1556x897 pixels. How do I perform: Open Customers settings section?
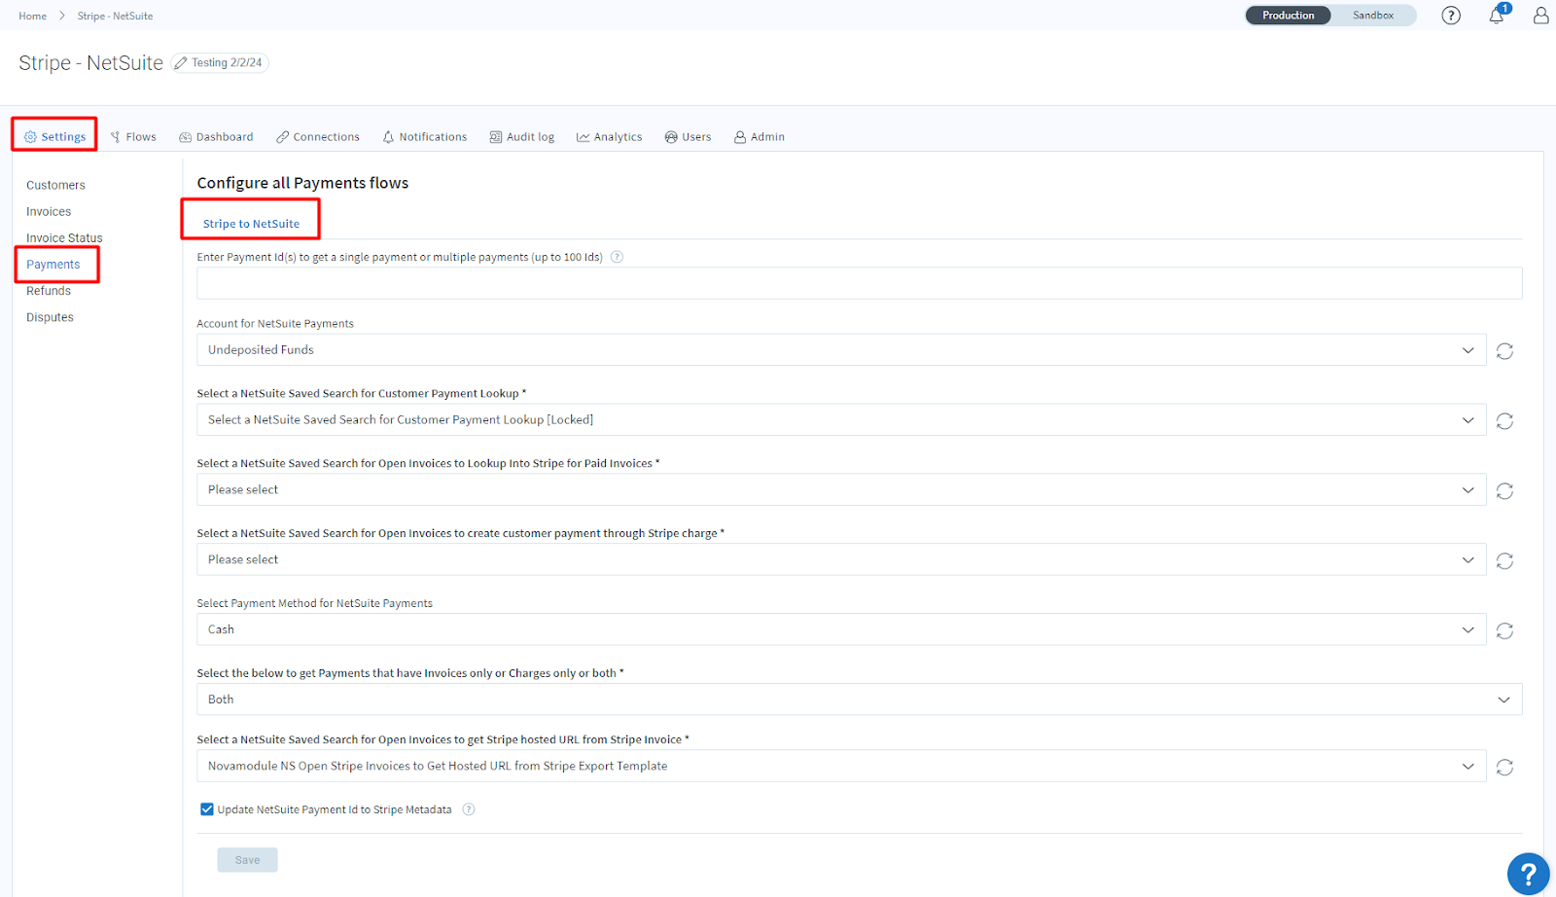tap(55, 185)
